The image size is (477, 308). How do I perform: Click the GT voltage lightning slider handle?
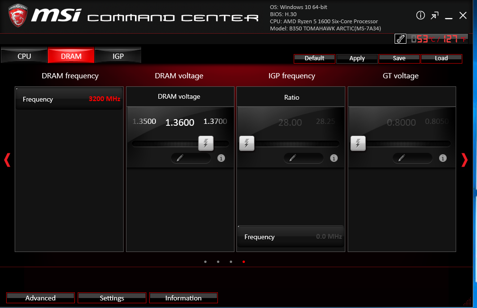358,143
